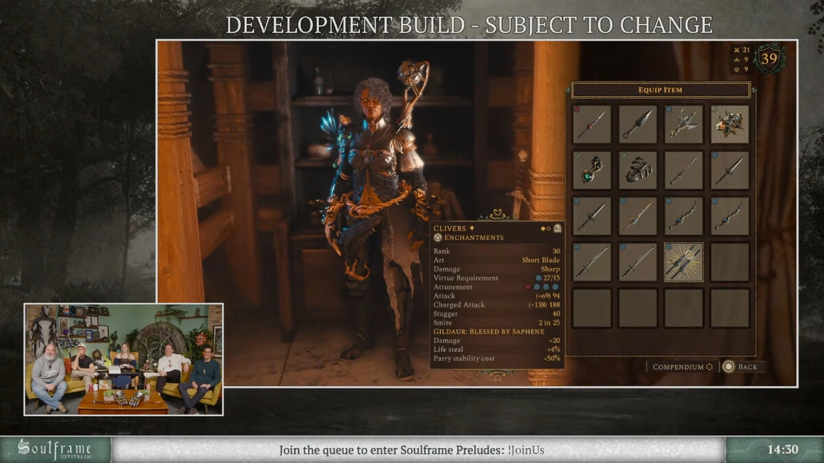
Task: Open Enchantments for Clivers weapon
Action: click(473, 238)
